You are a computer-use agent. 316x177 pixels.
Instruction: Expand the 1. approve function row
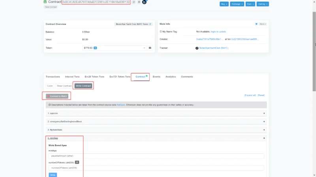coord(156,113)
